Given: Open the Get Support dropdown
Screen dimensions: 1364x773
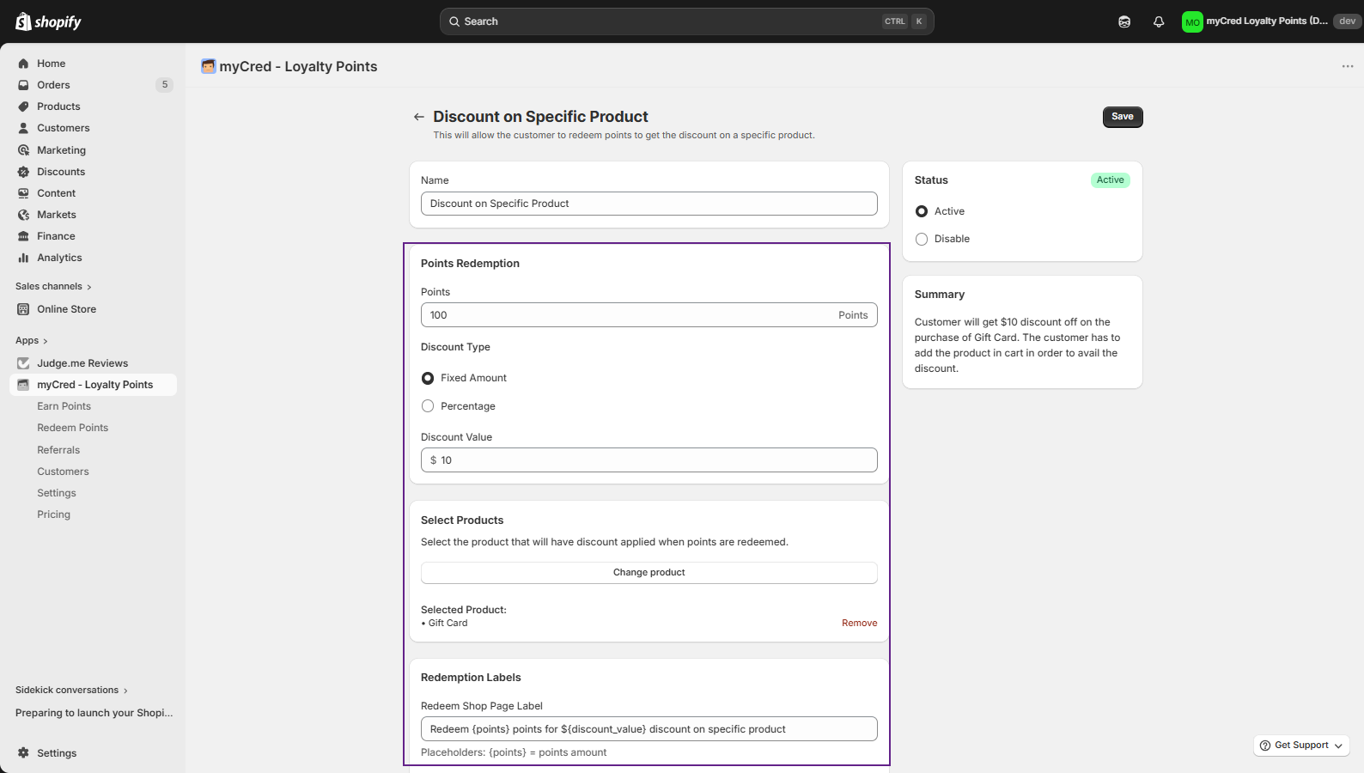Looking at the screenshot, I should click(x=1301, y=746).
